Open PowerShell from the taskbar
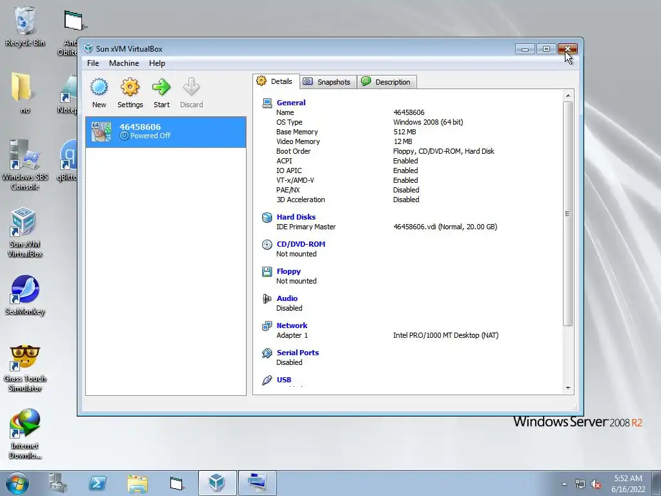Viewport: 661px width, 496px height. click(x=97, y=483)
